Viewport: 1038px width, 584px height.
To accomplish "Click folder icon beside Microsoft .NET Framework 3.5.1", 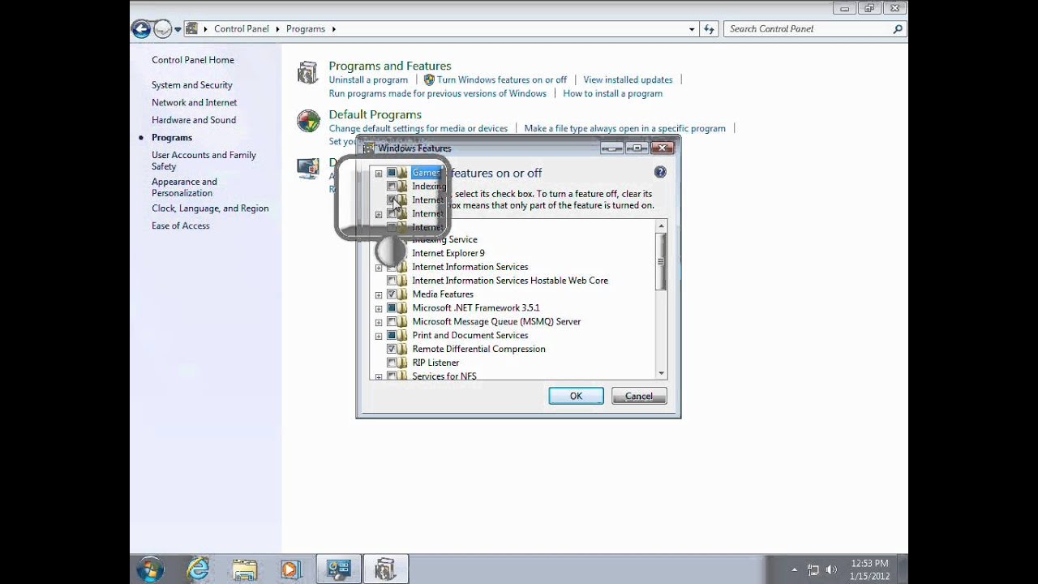I will point(403,308).
